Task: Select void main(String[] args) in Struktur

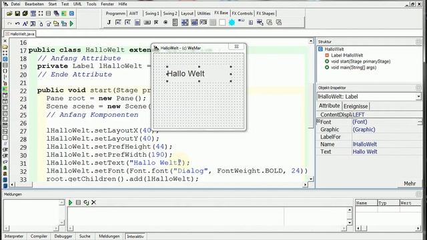Action: 354,67
